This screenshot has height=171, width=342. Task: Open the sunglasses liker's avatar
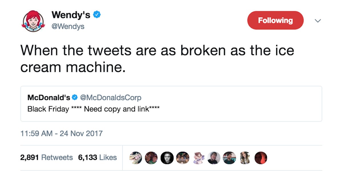167,157
